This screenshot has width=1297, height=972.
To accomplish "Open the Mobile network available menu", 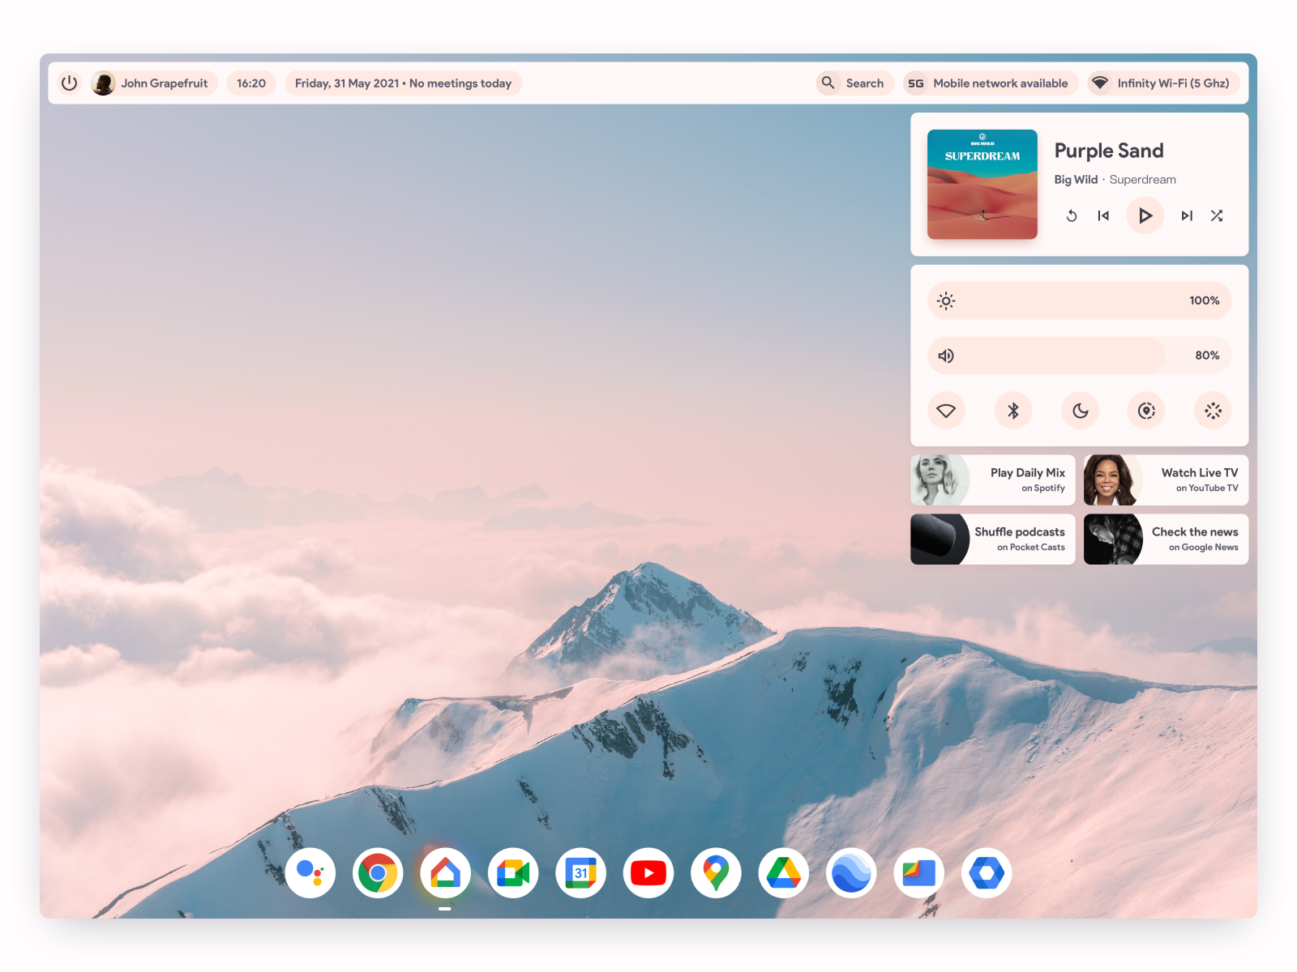I will pos(990,83).
